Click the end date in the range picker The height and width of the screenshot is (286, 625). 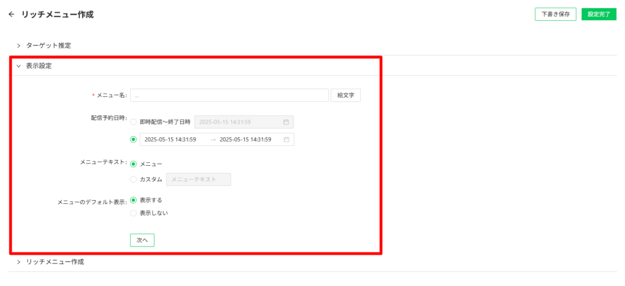[245, 140]
